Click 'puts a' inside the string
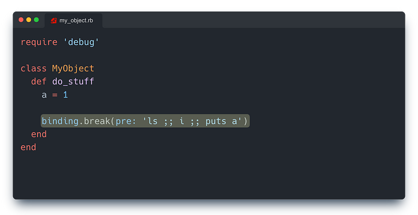Image resolution: width=418 pixels, height=215 pixels. pyautogui.click(x=221, y=122)
